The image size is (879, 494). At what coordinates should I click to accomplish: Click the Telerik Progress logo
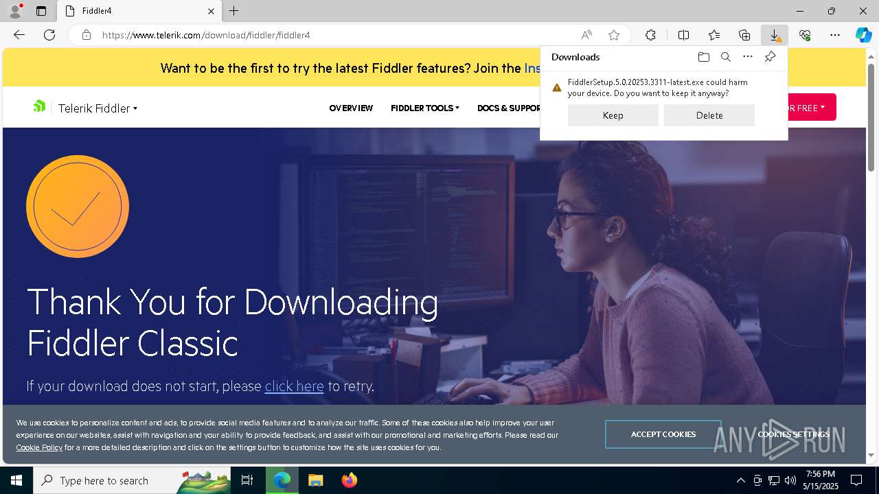pyautogui.click(x=39, y=106)
